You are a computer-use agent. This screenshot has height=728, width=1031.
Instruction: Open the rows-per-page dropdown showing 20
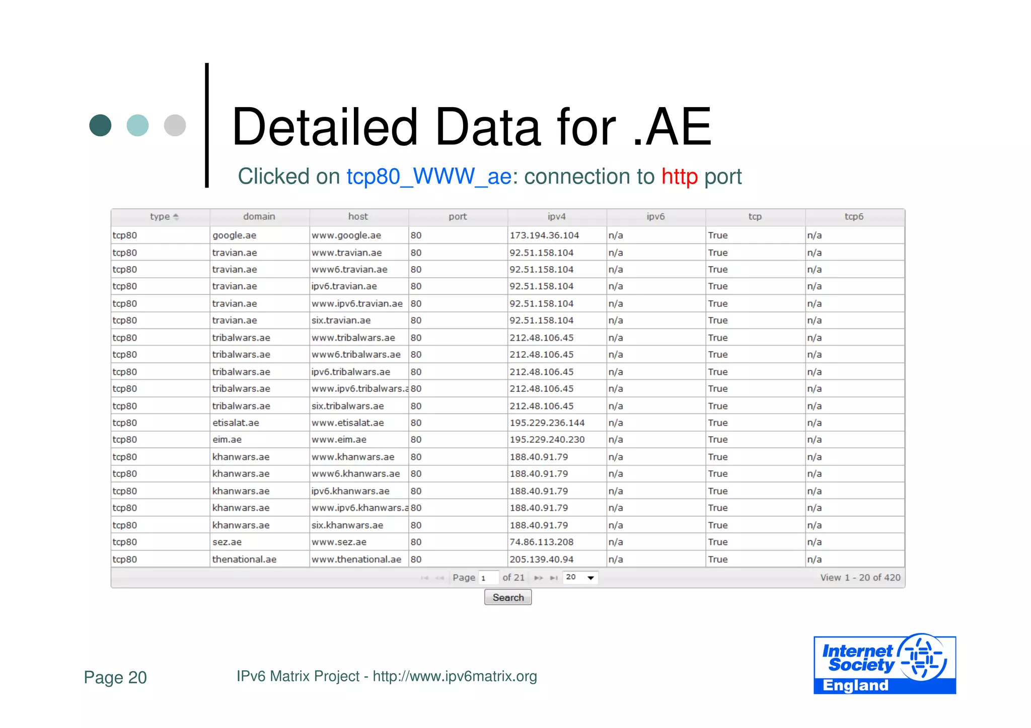[580, 578]
